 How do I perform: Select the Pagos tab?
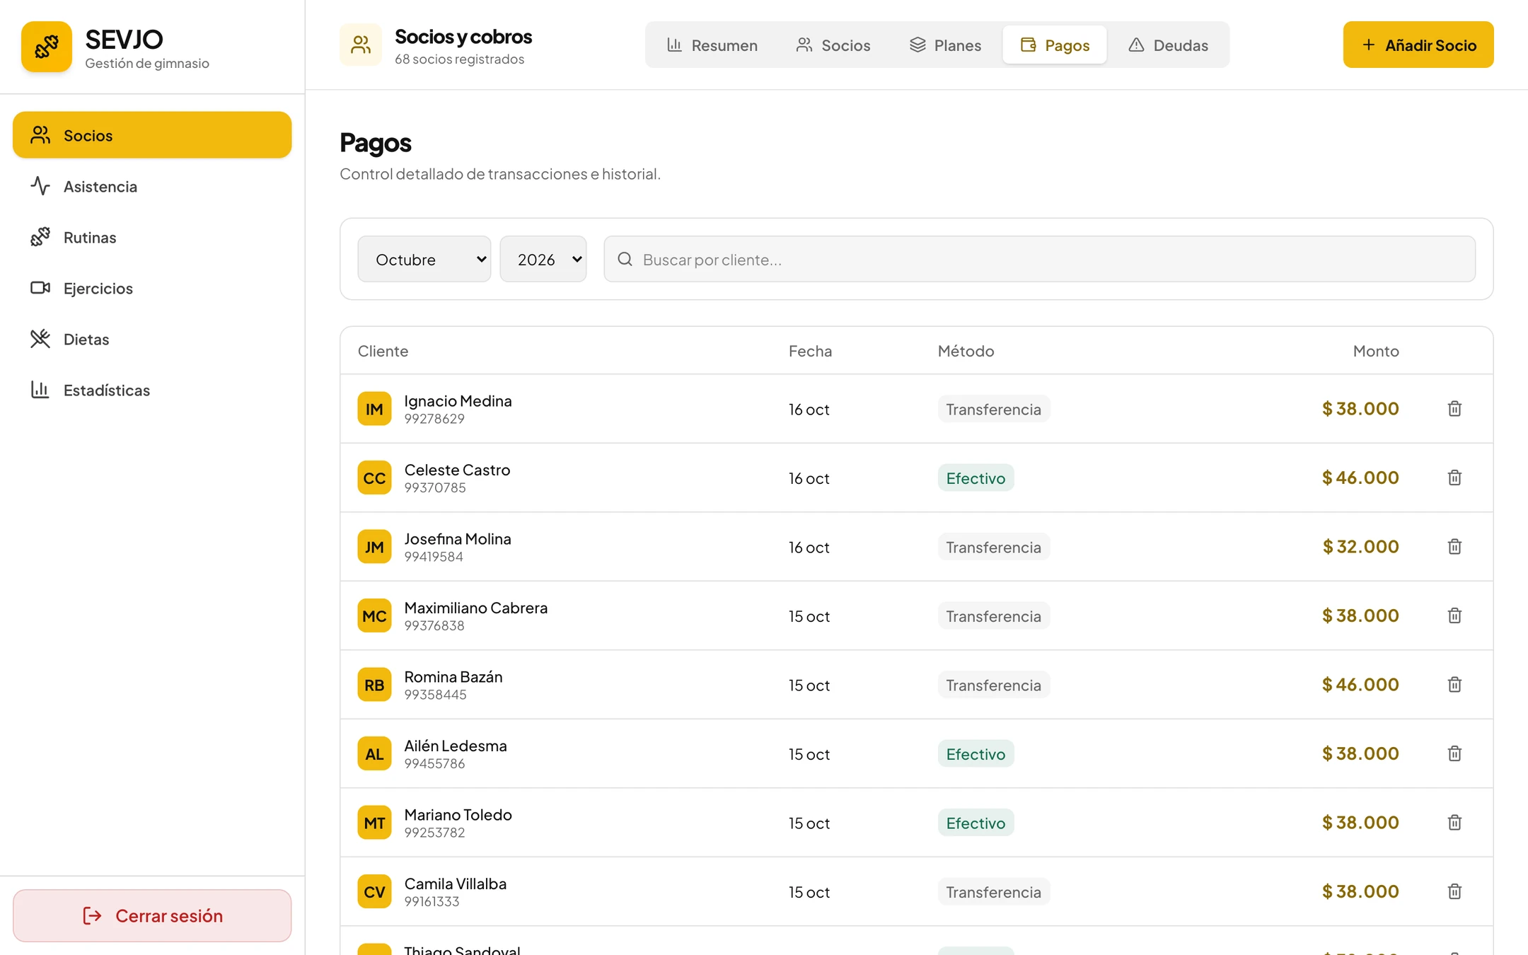coord(1055,45)
